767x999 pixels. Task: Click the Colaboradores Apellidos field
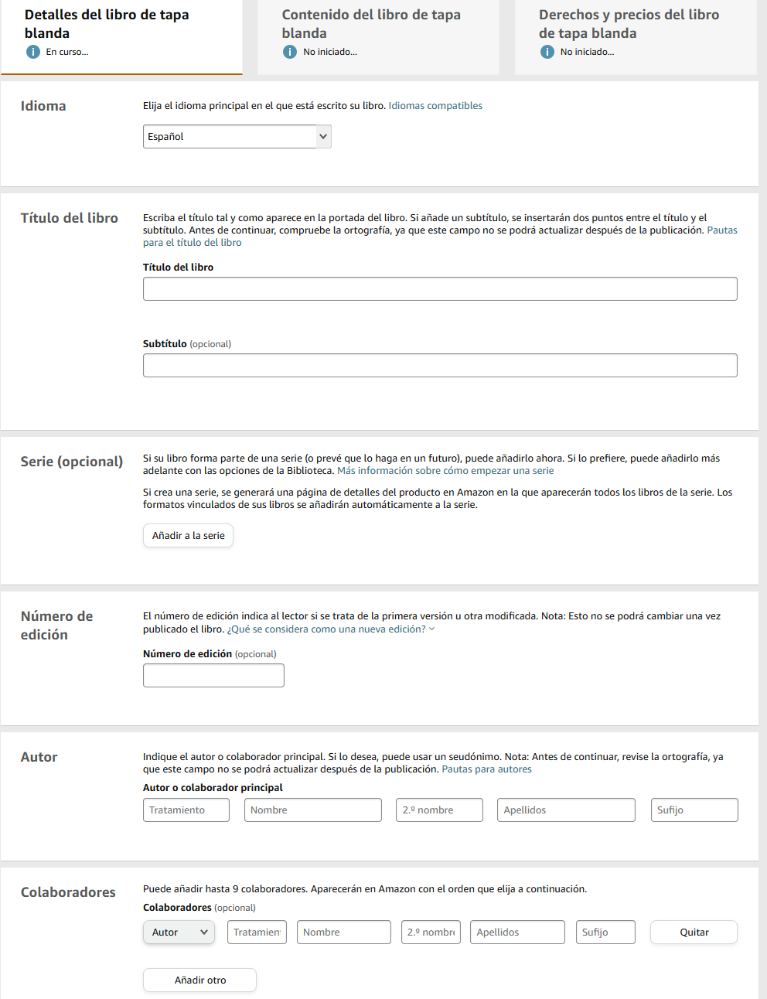click(518, 933)
